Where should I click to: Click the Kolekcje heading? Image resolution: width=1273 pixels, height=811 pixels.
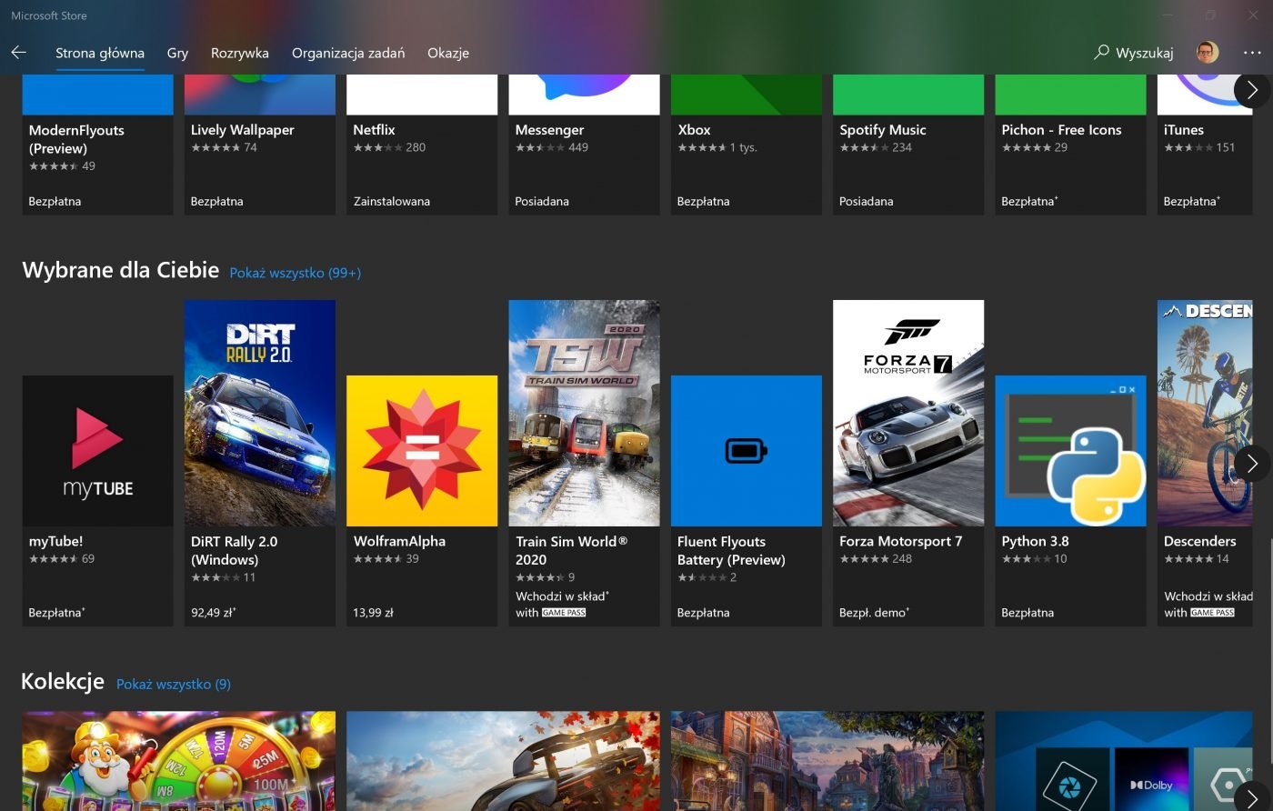tap(63, 681)
